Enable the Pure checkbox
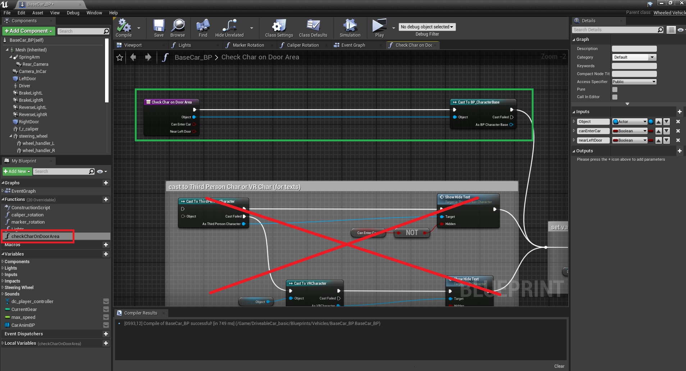 click(615, 90)
